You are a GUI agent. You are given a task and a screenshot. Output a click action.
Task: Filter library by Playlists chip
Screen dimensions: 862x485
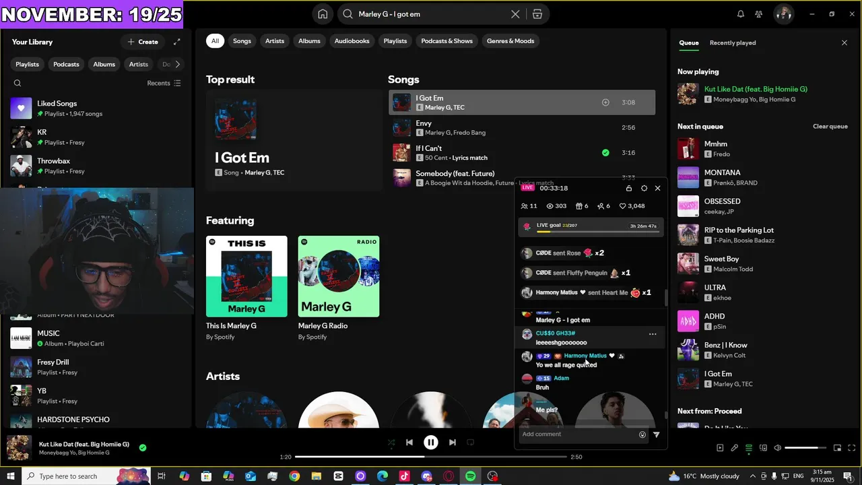pos(28,65)
